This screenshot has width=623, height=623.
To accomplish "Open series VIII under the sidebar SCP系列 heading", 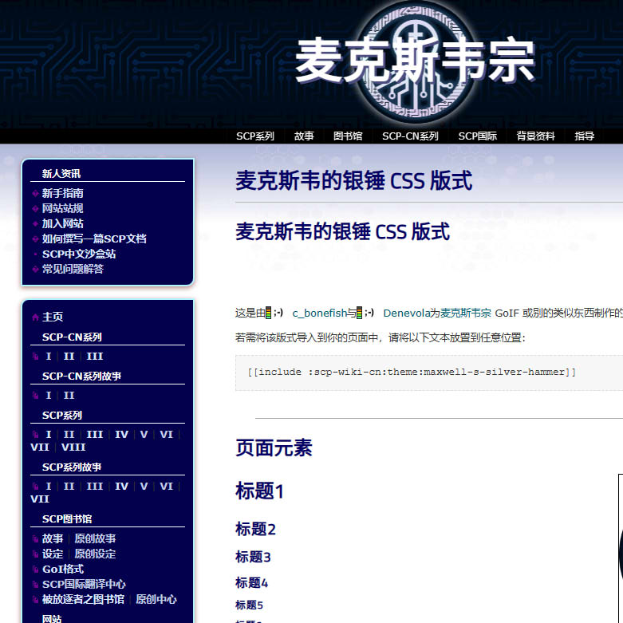I will coord(73,448).
